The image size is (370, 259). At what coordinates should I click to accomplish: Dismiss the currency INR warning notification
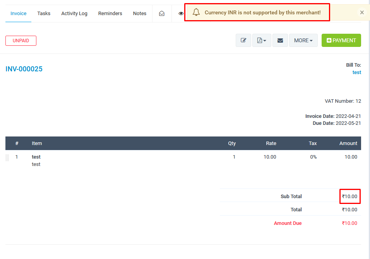(362, 12)
